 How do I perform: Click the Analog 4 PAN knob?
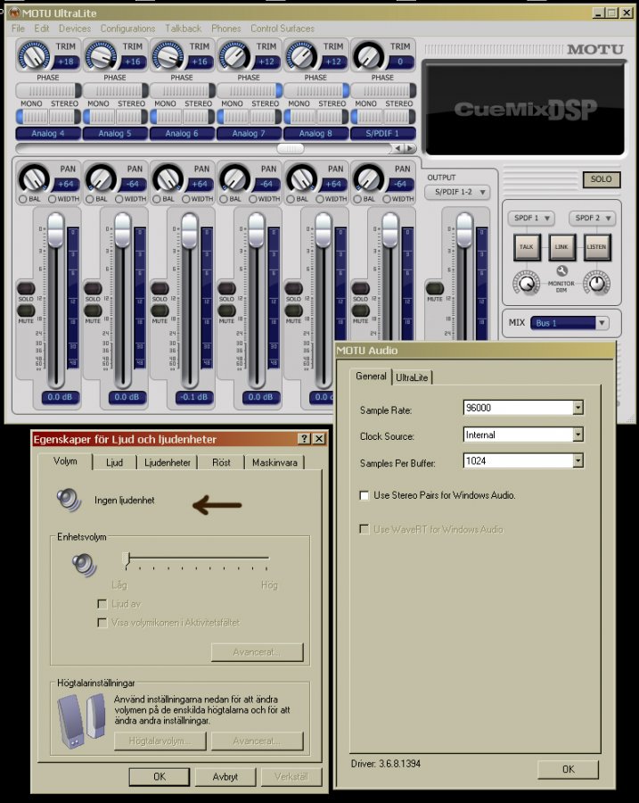point(34,178)
